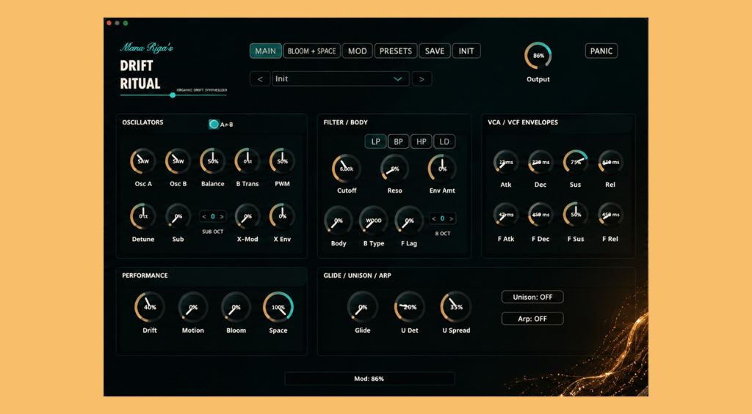Click the Osc B waveform knob
This screenshot has width=752, height=414.
tap(178, 161)
